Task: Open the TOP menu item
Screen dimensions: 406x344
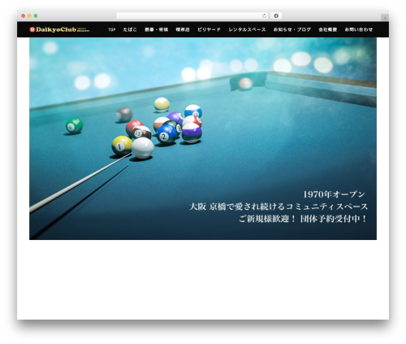Action: tap(112, 29)
